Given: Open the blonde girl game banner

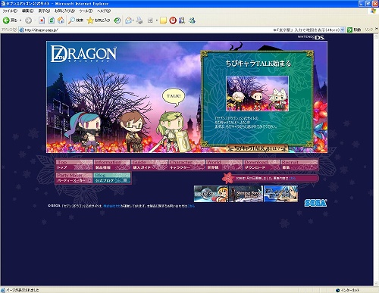Looking at the screenshot, I should click(x=211, y=194).
